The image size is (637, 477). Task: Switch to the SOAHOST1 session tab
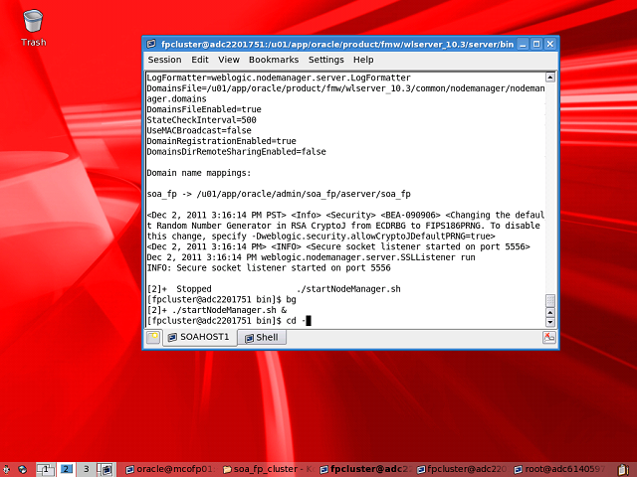pos(199,337)
